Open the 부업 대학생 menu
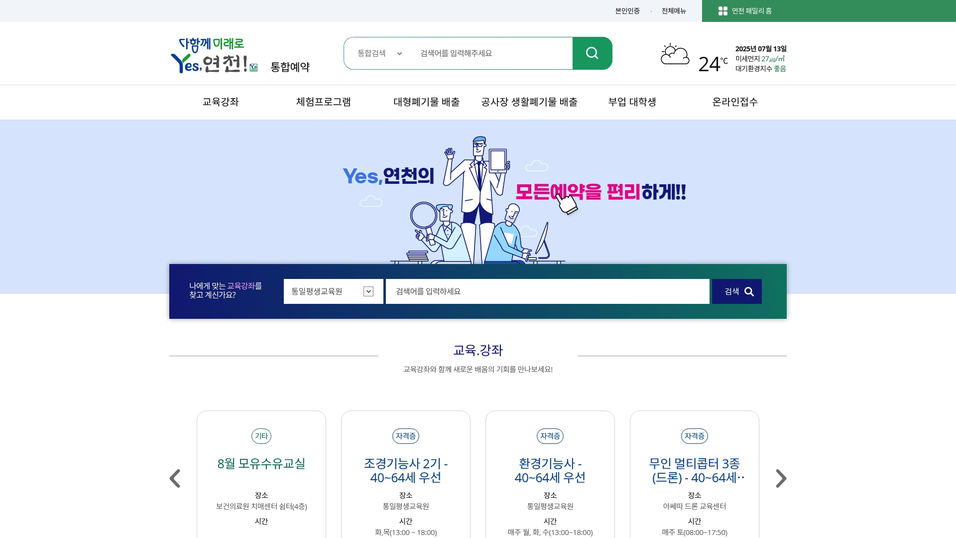Image resolution: width=956 pixels, height=538 pixels. coord(632,102)
